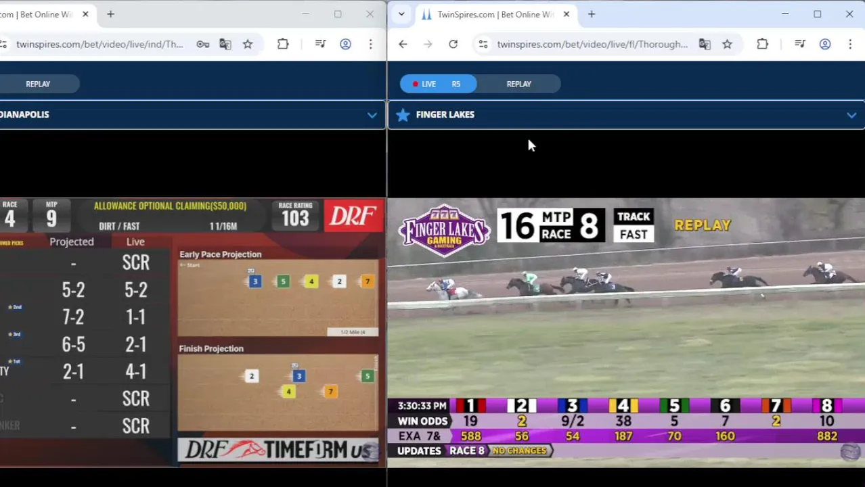Open profile avatar in left window
Image resolution: width=865 pixels, height=487 pixels.
[x=345, y=44]
